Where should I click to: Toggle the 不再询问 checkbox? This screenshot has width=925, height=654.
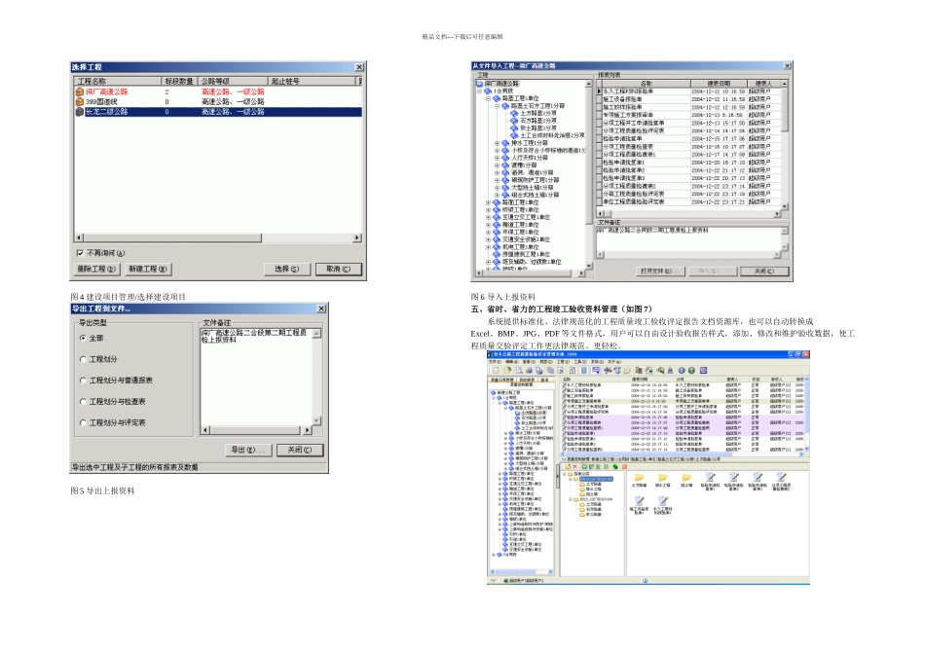click(80, 252)
